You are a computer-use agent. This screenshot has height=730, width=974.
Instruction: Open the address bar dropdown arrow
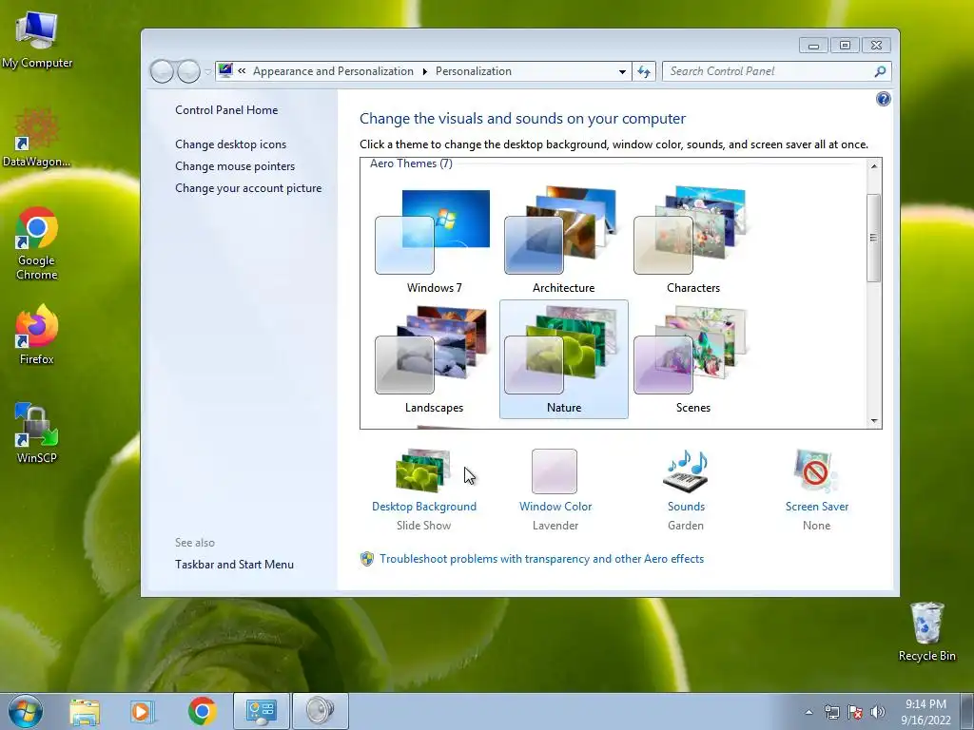[622, 71]
